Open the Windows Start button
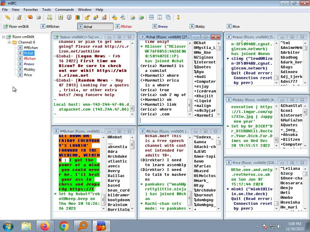Image resolution: width=310 pixels, height=232 pixels. [8, 226]
